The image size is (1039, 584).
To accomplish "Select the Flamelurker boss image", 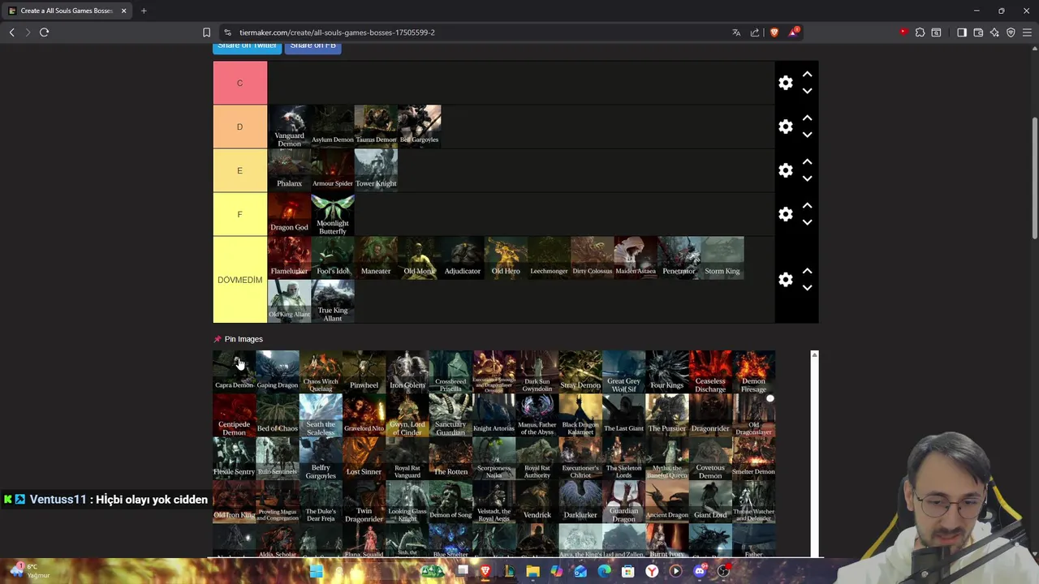I will pyautogui.click(x=289, y=258).
